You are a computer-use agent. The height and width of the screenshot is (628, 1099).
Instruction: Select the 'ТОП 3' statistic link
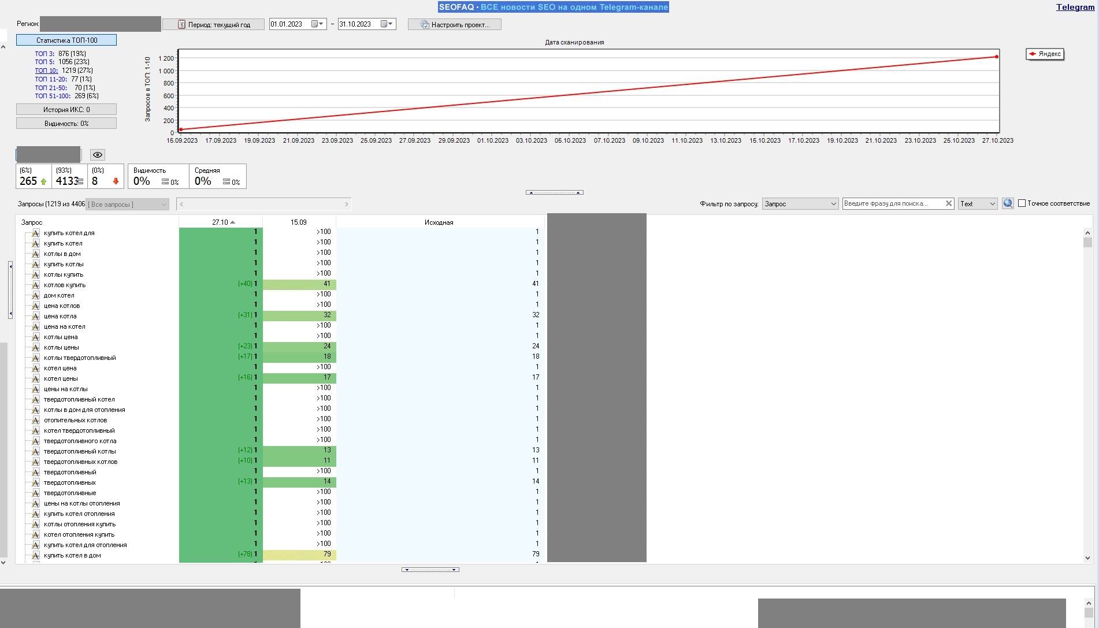(x=44, y=54)
